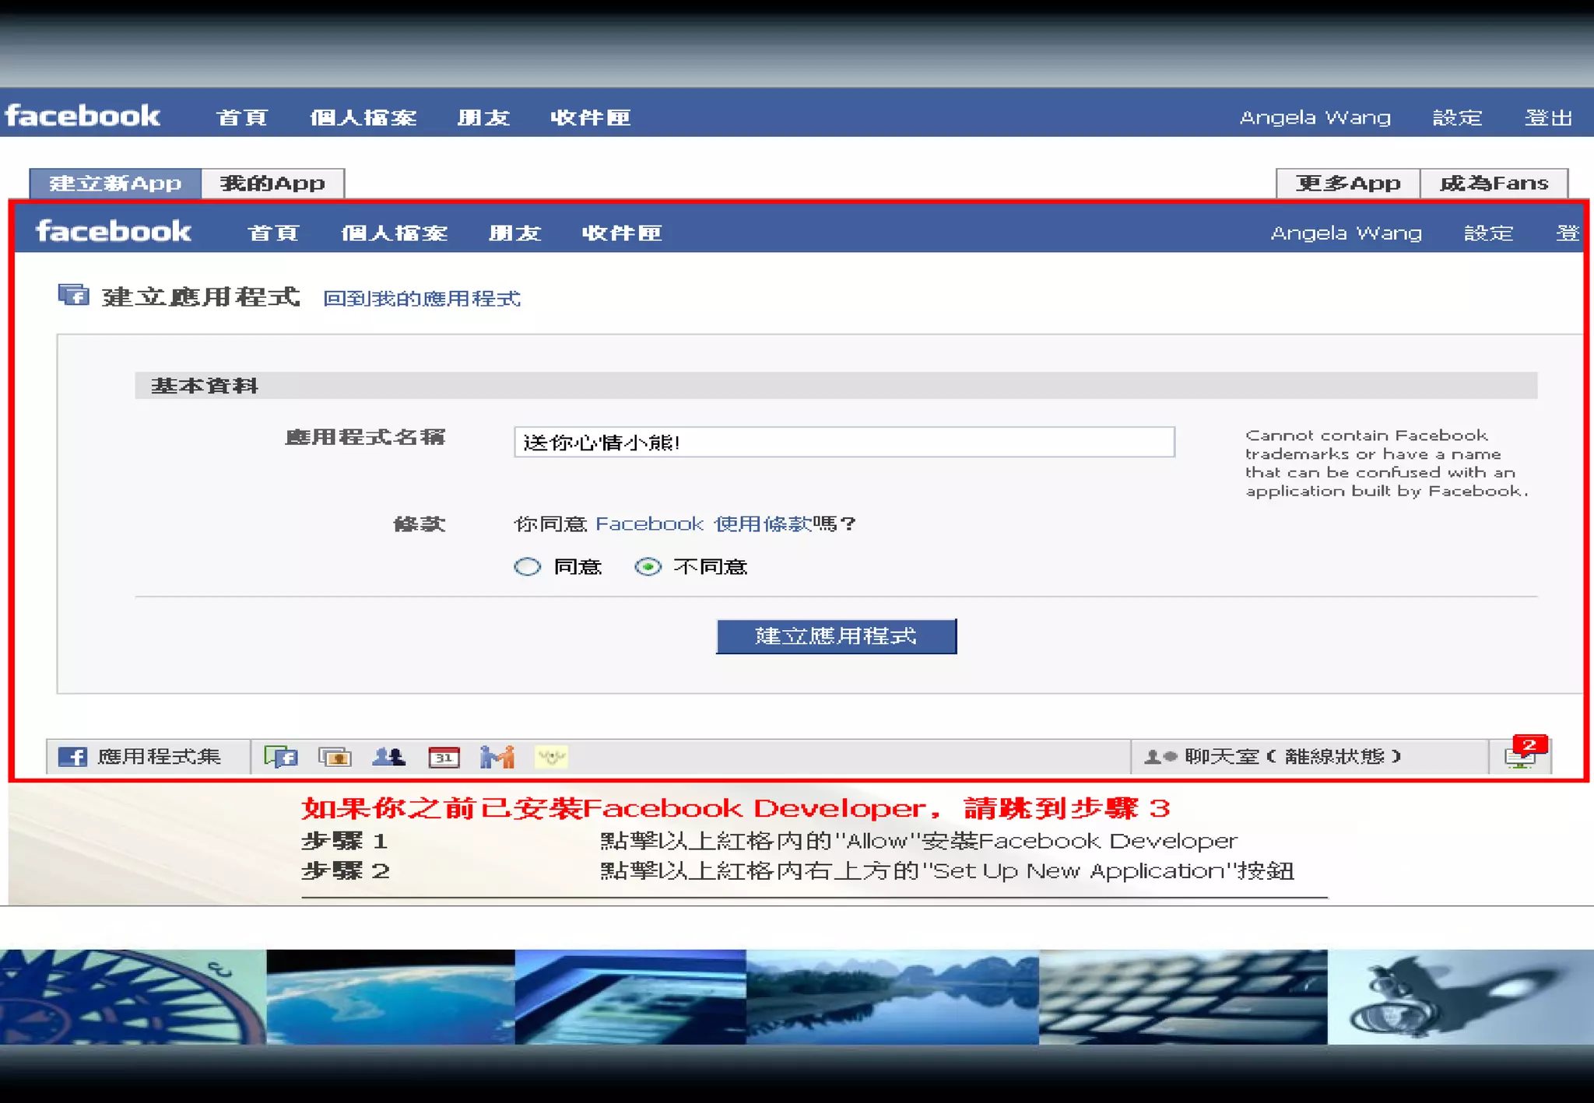Viewport: 1594px width, 1103px height.
Task: Select the 同意 radio button
Action: (x=528, y=567)
